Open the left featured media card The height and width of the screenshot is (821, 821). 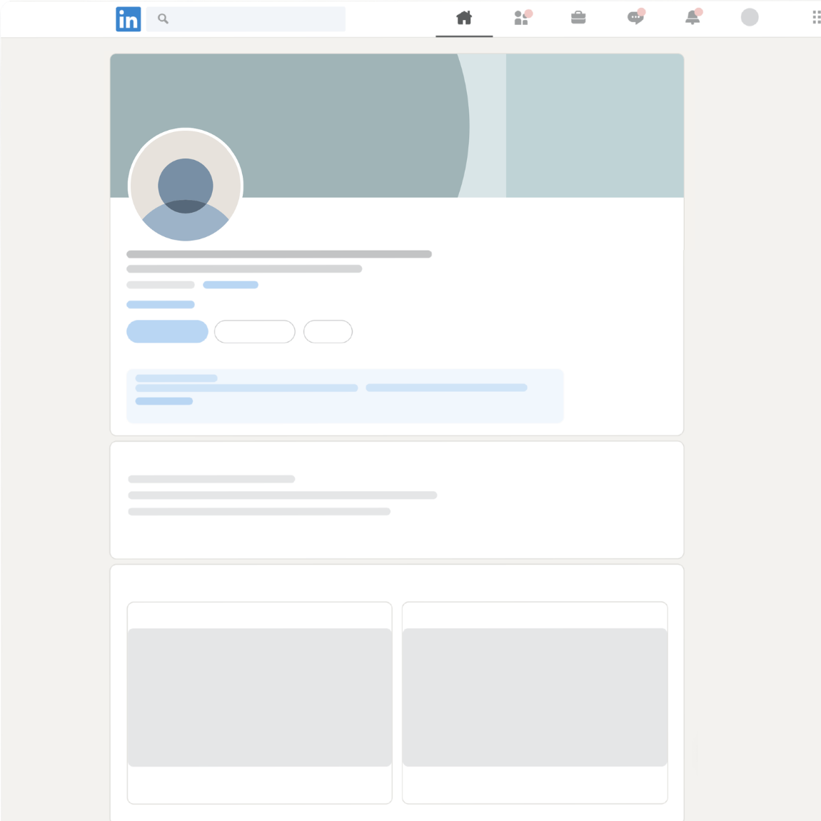click(259, 702)
